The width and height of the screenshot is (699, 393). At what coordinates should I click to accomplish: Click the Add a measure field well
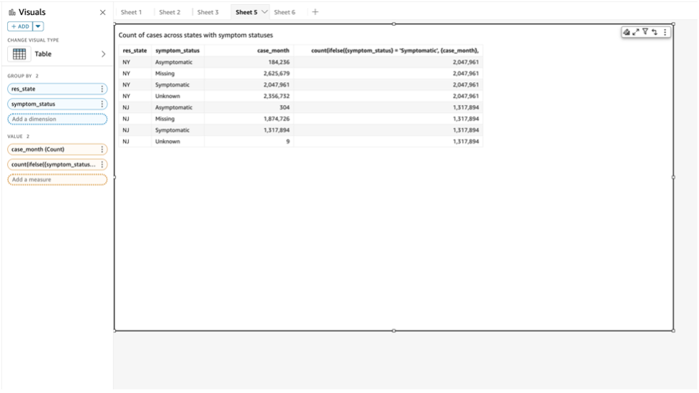point(57,180)
